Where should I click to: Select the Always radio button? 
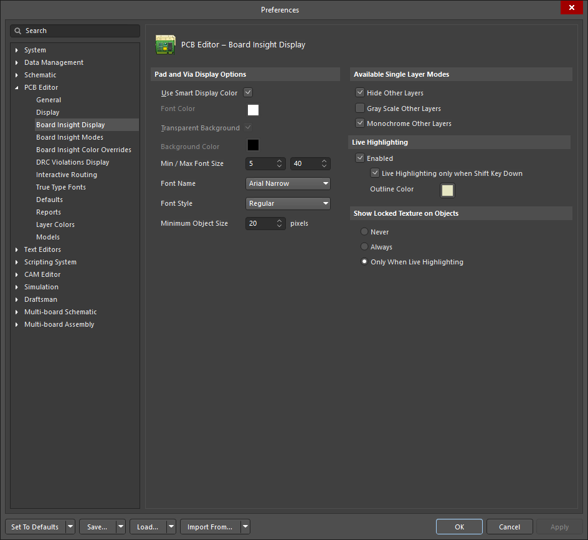pos(364,246)
